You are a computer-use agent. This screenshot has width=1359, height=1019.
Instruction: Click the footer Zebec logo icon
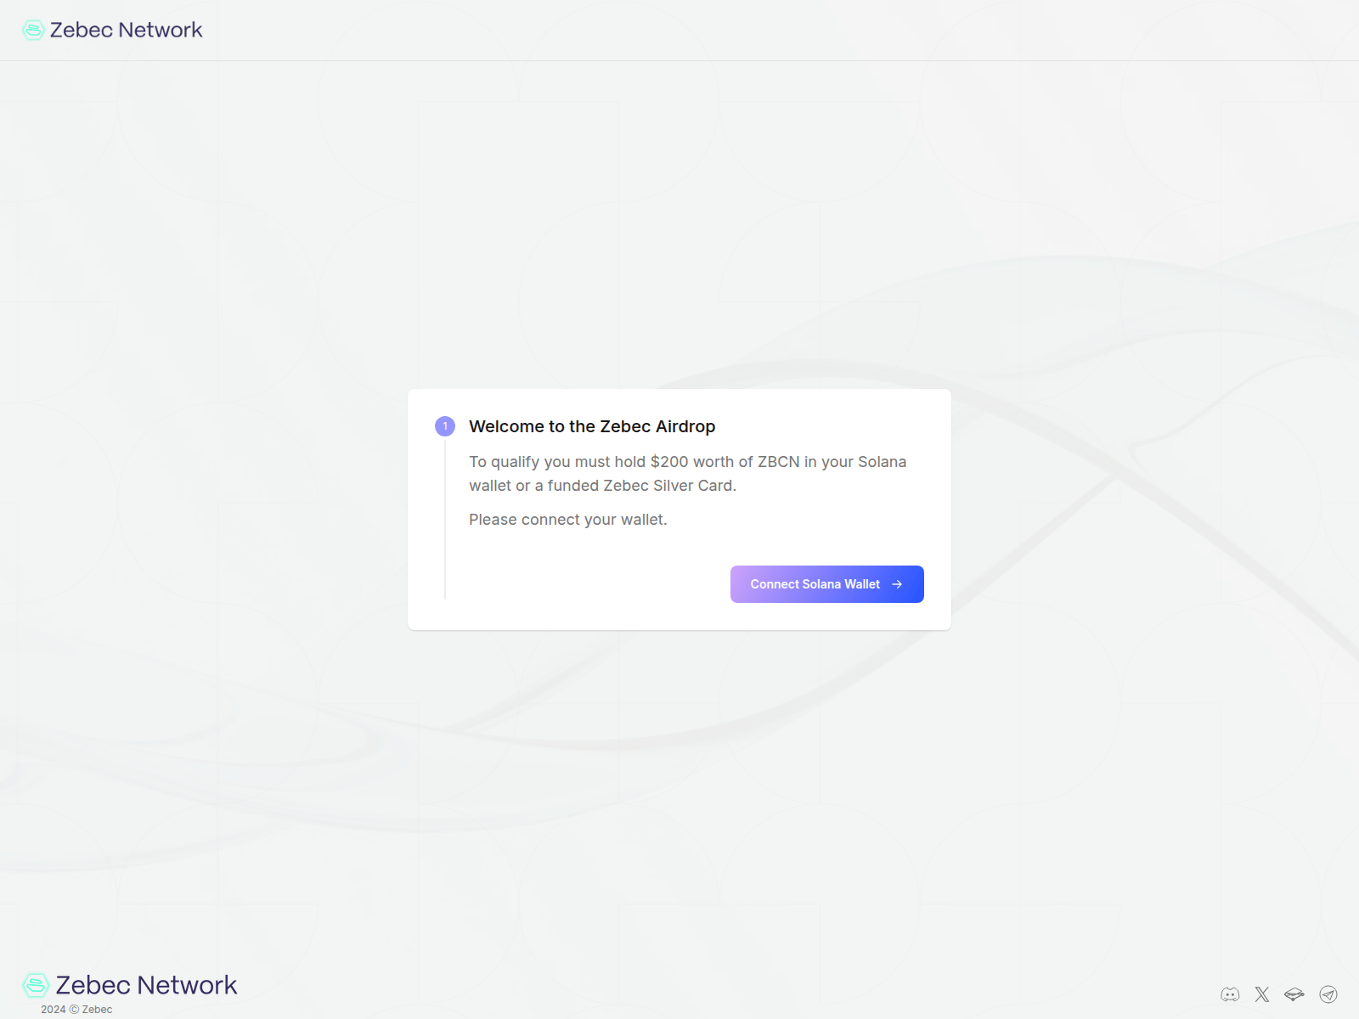[x=36, y=985]
